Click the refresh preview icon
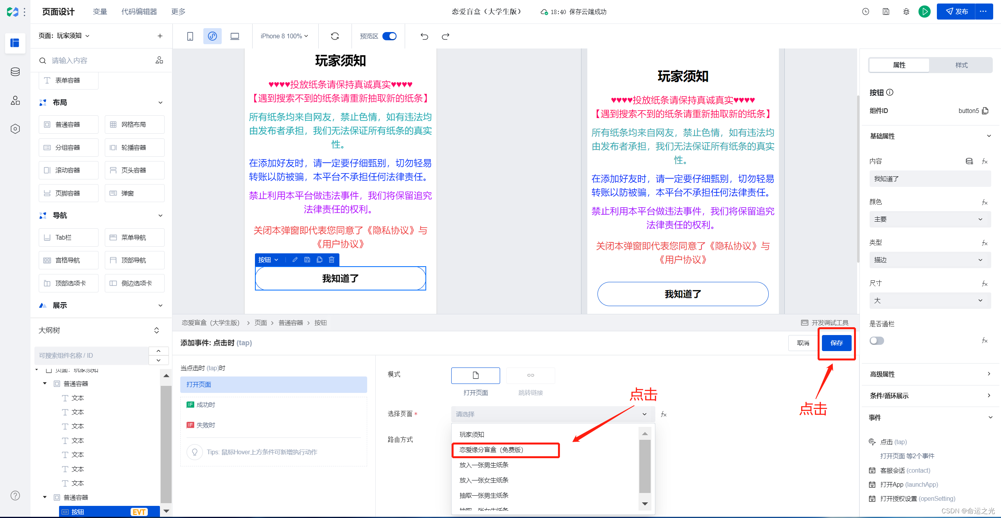This screenshot has height=518, width=1001. pos(335,36)
